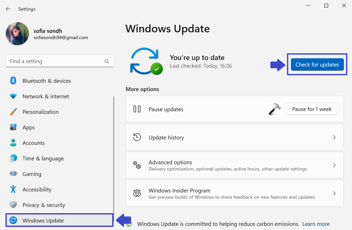
Task: Open Windows Insider Program chevron arrow
Action: tap(334, 194)
